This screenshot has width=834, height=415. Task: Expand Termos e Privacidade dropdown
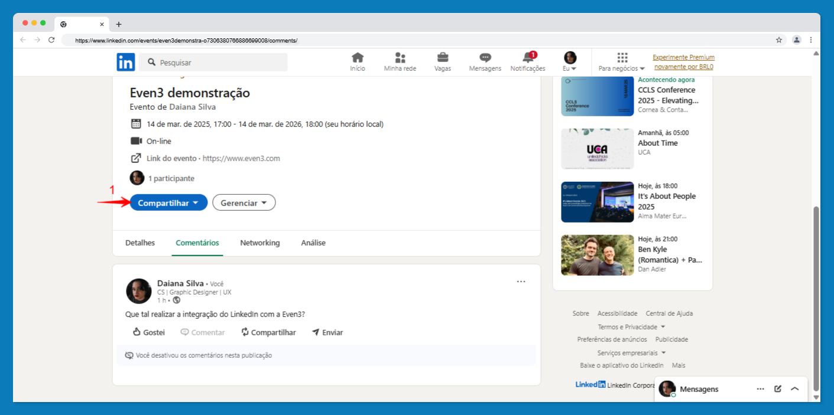click(631, 326)
